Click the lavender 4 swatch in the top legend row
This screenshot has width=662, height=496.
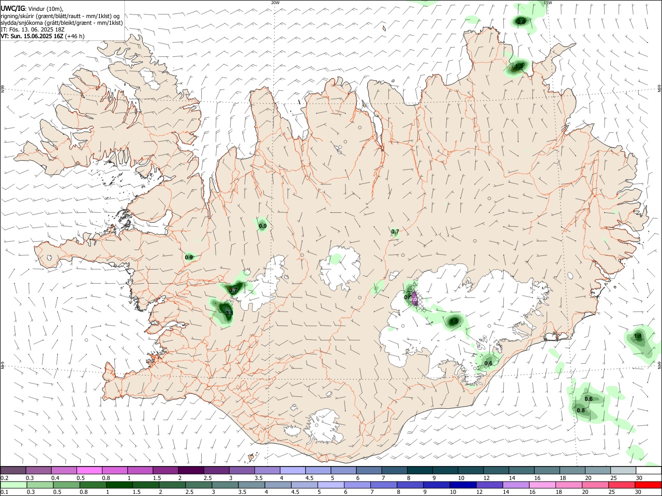tap(292, 470)
